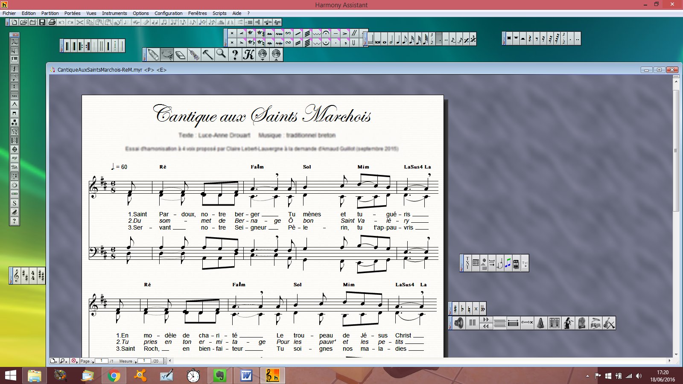Screen dimensions: 683x384
Task: Pause the playback with the pause button
Action: click(x=472, y=323)
